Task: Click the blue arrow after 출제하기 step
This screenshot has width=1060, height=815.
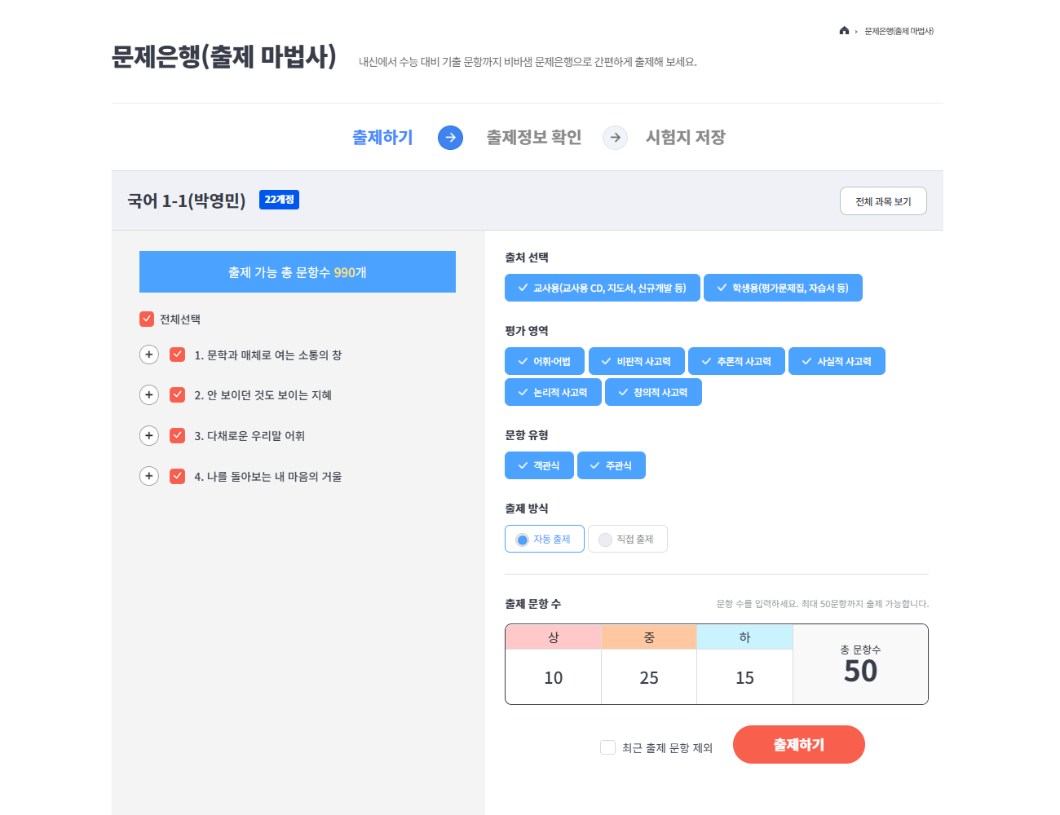Action: [450, 138]
